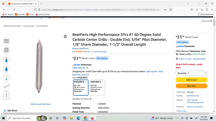Expand the list all tabs arrow
The image size is (216, 121).
pos(188,3)
